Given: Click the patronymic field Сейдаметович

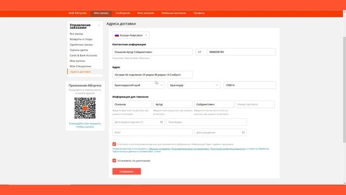Looking at the screenshot, I should (214, 105).
